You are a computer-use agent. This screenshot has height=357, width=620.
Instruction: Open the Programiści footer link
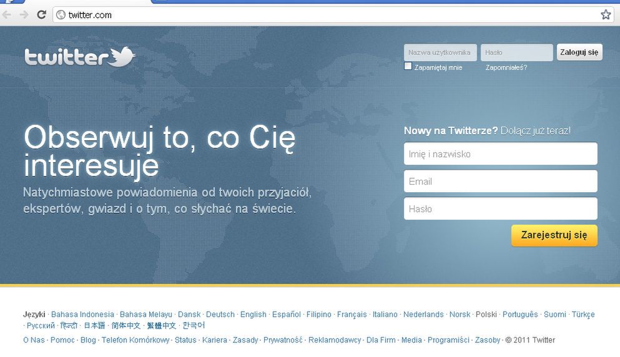[448, 340]
